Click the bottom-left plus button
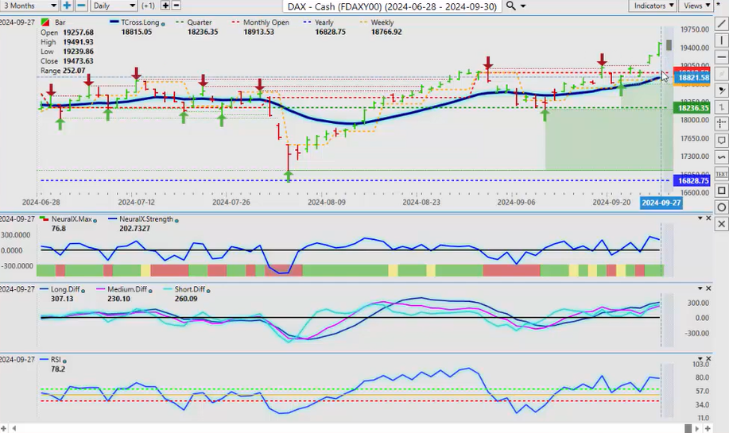 click(x=4, y=428)
